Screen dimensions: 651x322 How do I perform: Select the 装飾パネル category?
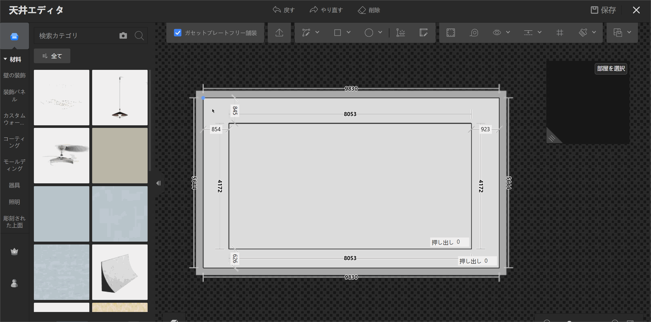(x=14, y=96)
